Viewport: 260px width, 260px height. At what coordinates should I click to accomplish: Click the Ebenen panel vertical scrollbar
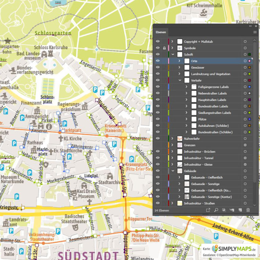255,112
